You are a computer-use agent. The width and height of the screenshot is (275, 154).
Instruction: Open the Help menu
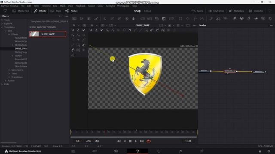click(x=134, y=6)
